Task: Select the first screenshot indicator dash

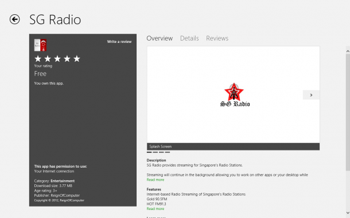Action: (x=149, y=152)
